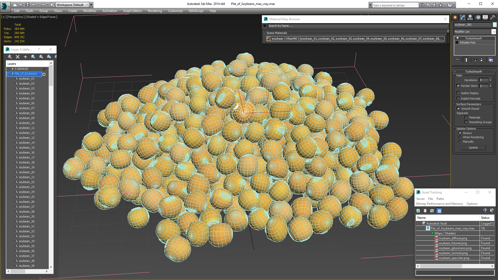Click the object color swatch beside soybean_380
Screen dimensions: 498x280
(495, 25)
